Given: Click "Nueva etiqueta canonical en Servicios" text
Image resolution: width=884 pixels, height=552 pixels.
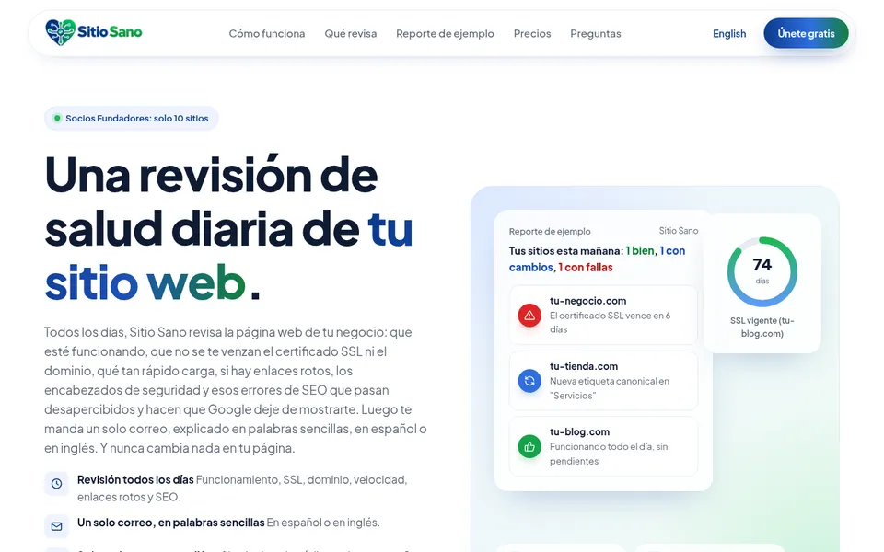Looking at the screenshot, I should point(610,388).
